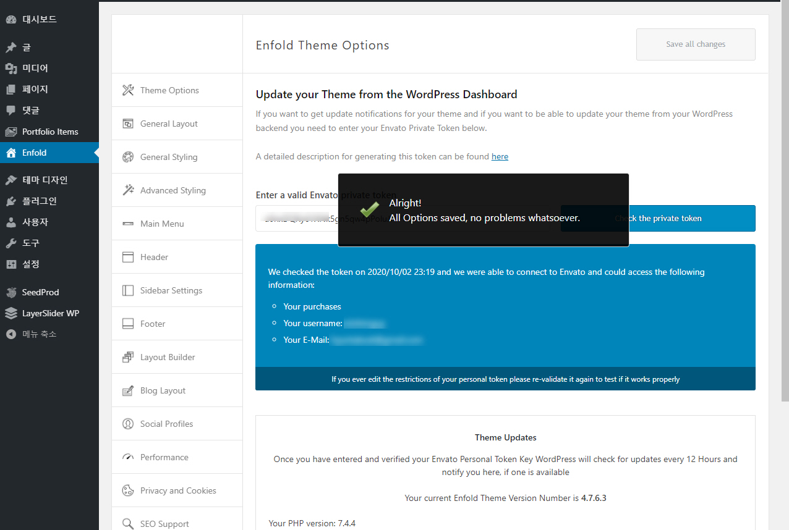Switch to the General Layout tab
This screenshot has width=789, height=530.
[x=177, y=124]
